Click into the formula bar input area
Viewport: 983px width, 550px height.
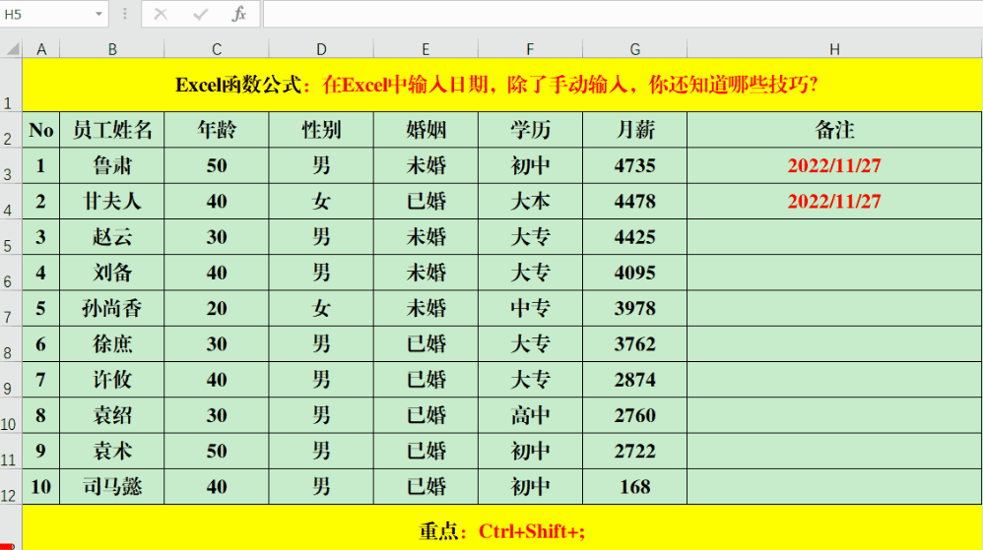click(x=623, y=14)
